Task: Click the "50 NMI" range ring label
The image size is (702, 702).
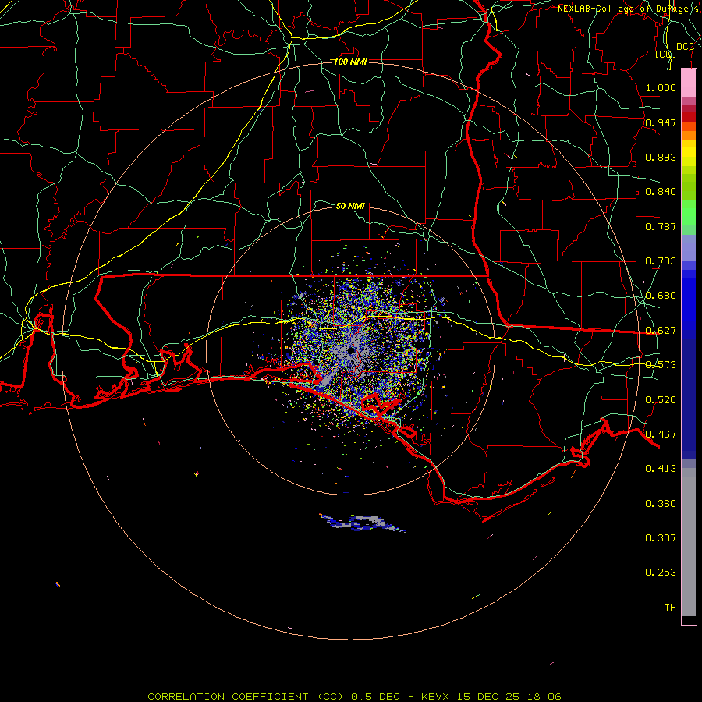Action: coord(350,206)
